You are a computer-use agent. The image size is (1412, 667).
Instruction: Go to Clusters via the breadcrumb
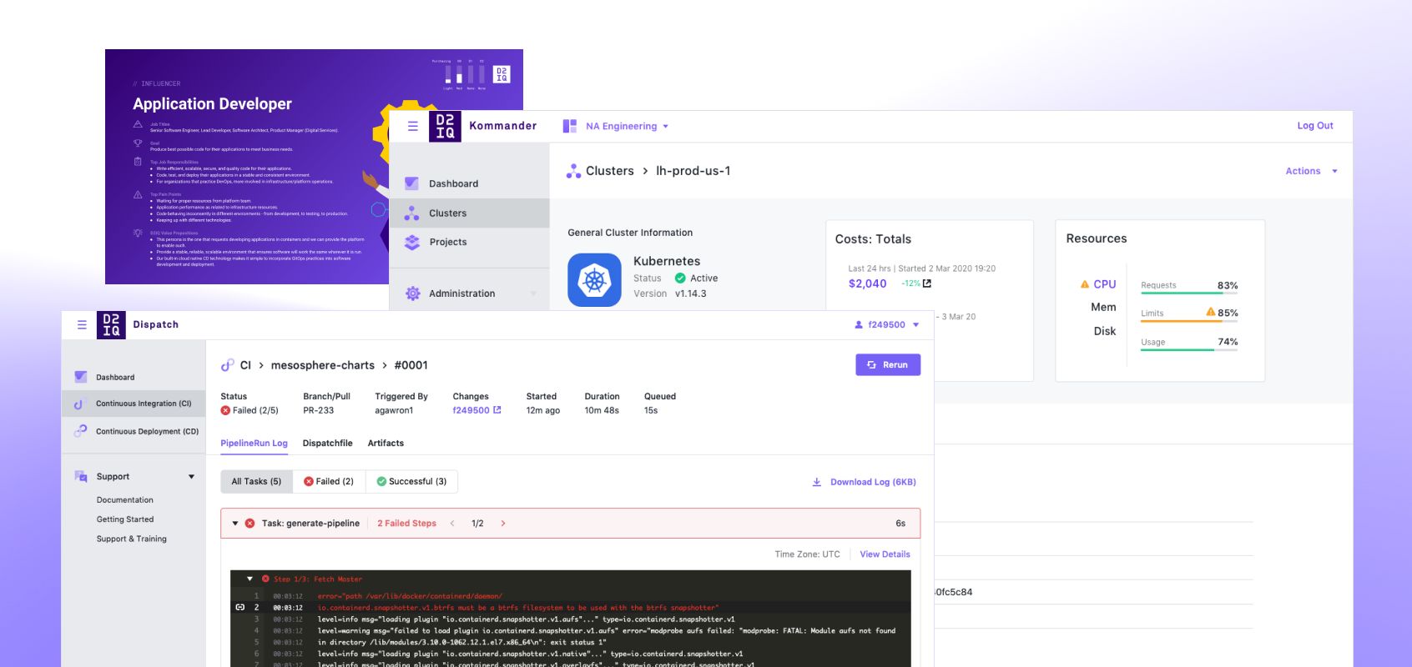(x=610, y=171)
